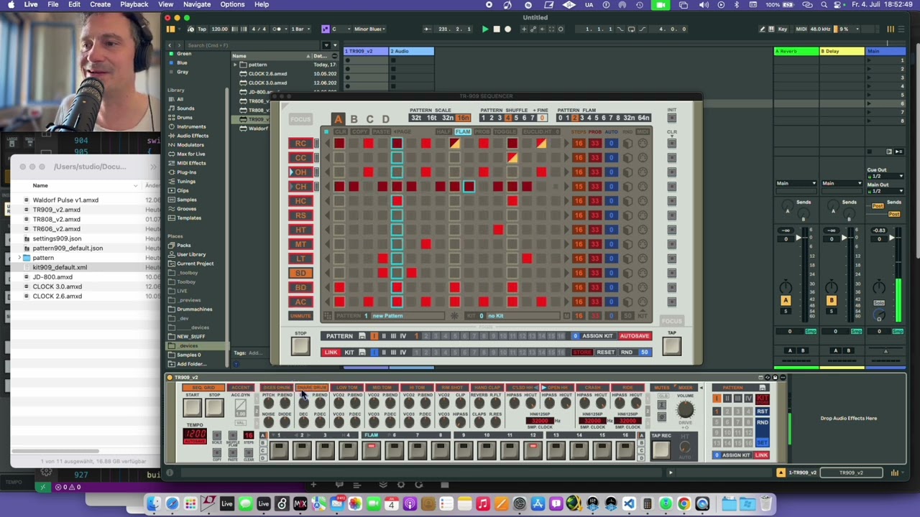Select Instruments in the browser library
The image size is (920, 517).
(x=191, y=126)
